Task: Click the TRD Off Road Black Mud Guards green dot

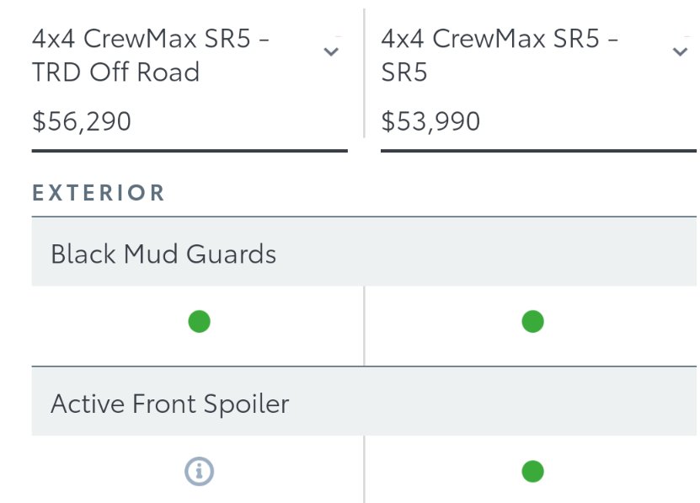Action: pos(199,322)
